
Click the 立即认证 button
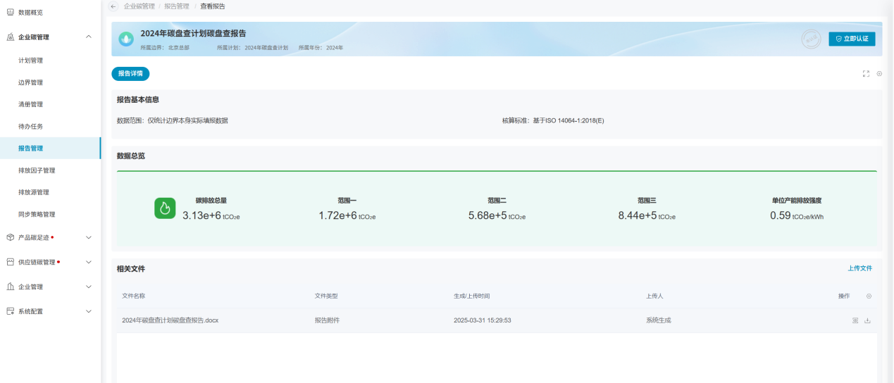point(852,39)
